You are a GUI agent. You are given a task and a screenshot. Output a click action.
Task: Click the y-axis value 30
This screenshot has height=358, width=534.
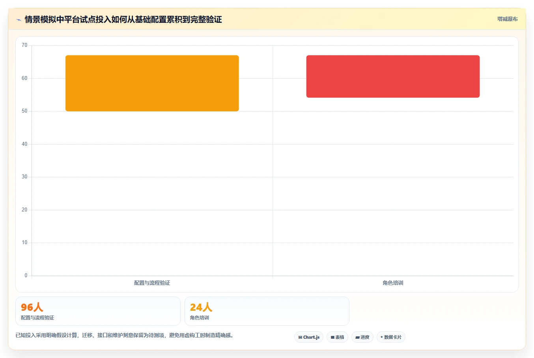tap(24, 177)
